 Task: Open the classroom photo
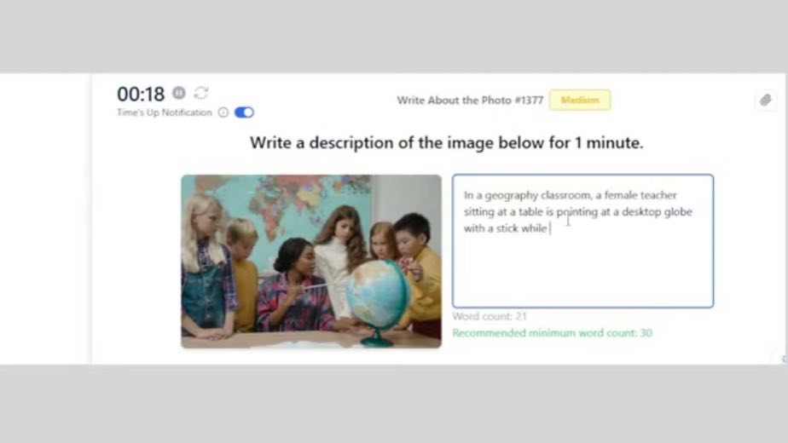[x=311, y=262]
